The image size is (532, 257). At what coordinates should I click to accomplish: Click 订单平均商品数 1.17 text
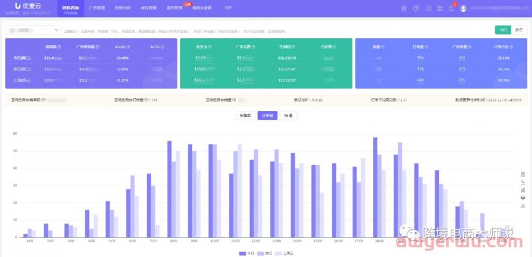[x=389, y=100]
